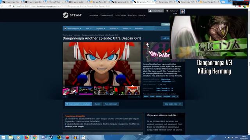Image resolution: width=250 pixels, height=140 pixels.
Task: Expand the Jeux dropdown in store bar
Action: pos(89,28)
